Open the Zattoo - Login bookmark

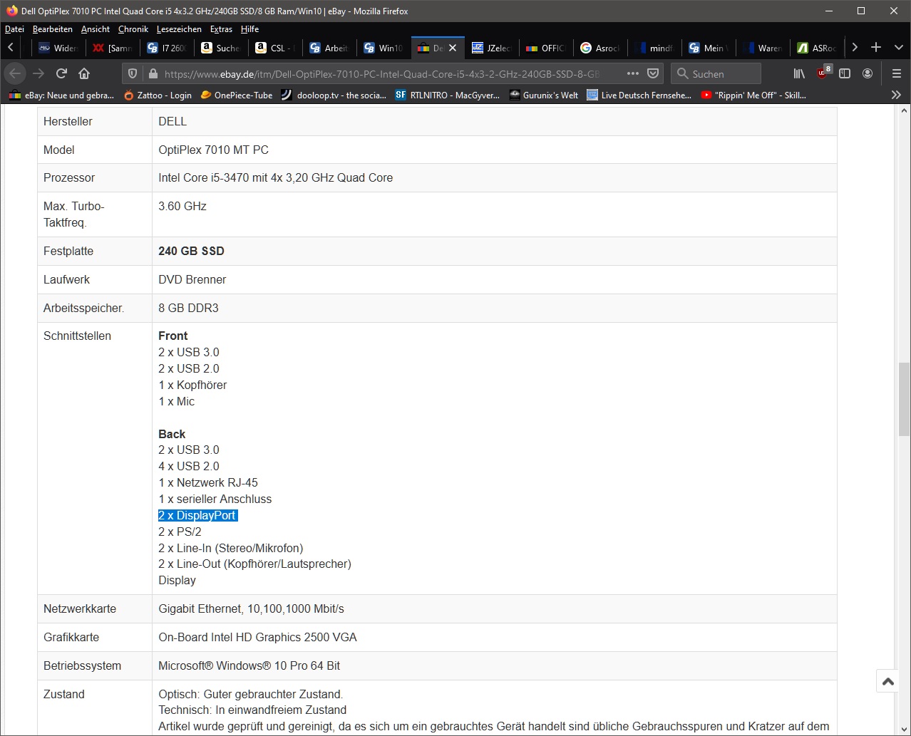(x=158, y=95)
